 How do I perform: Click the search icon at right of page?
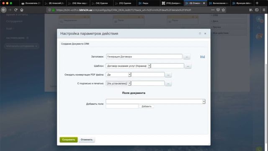click(259, 27)
